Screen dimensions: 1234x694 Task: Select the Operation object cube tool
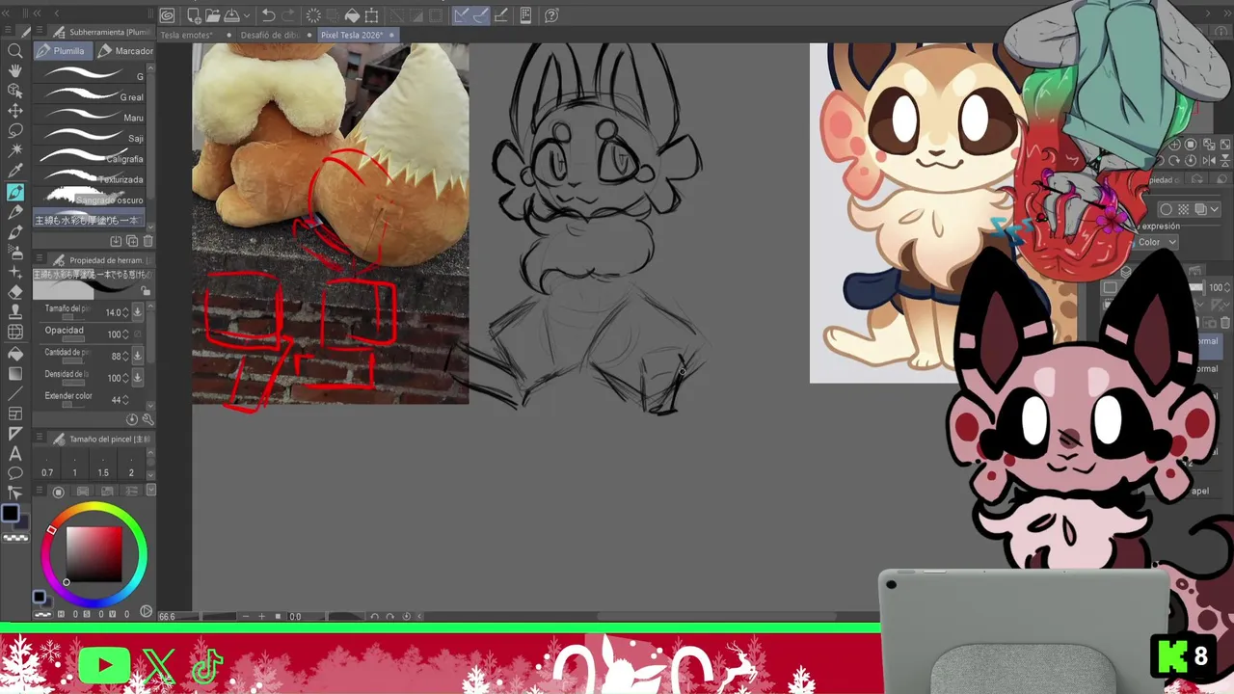[15, 91]
